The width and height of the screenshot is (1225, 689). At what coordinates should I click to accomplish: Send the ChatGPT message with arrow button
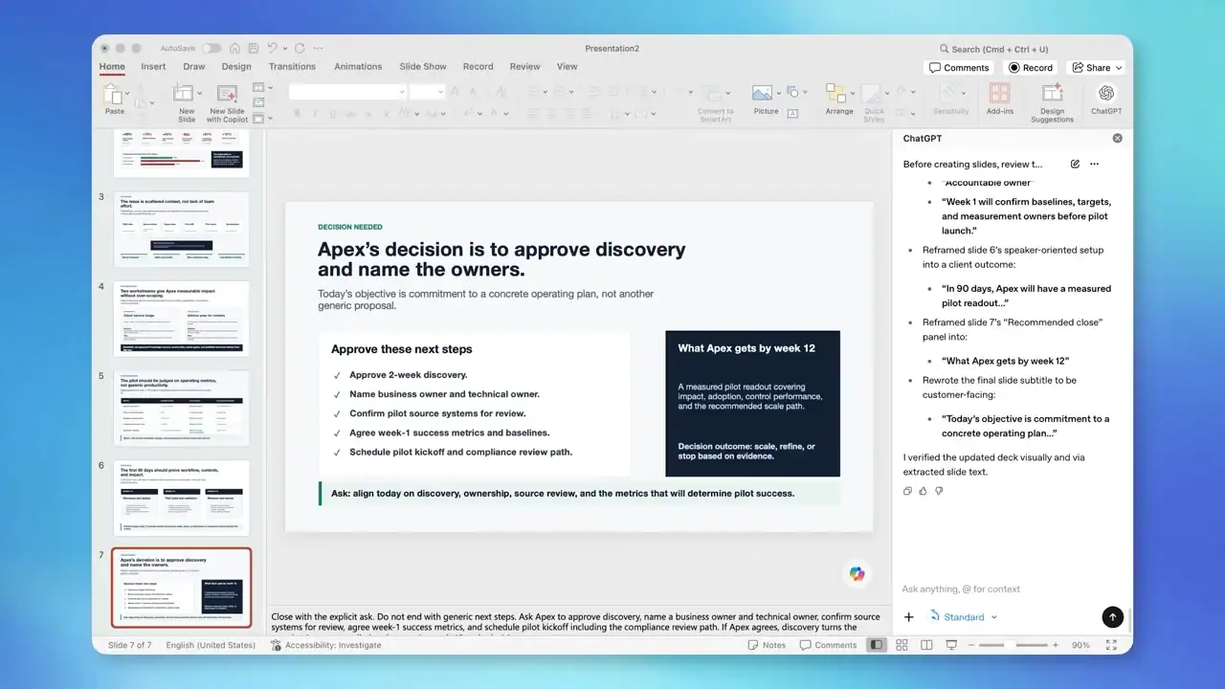(x=1111, y=617)
